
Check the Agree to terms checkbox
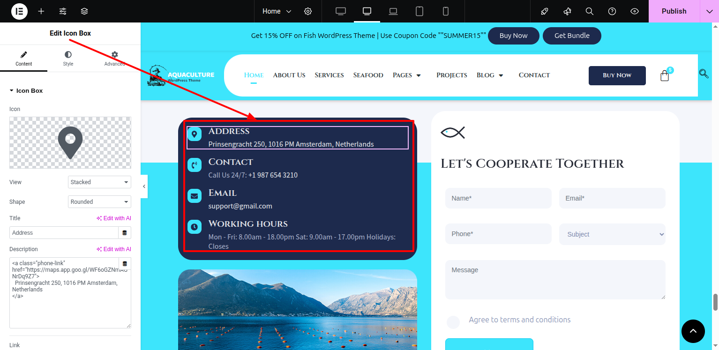click(453, 322)
